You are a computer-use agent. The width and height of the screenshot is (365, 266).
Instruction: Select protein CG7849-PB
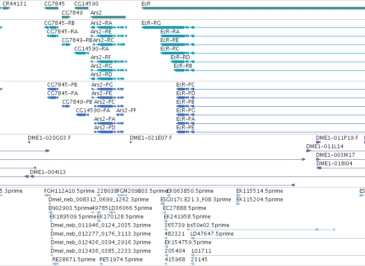pyautogui.click(x=77, y=102)
